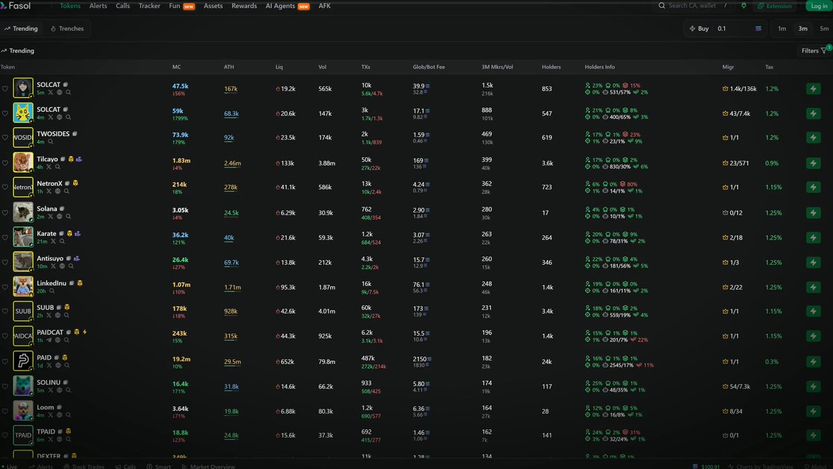
Task: Open the Filters panel
Action: click(814, 51)
